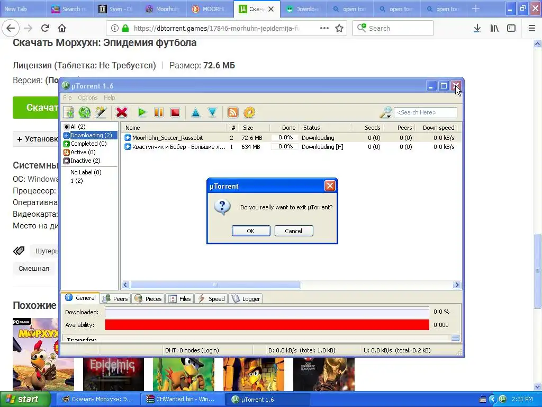Image resolution: width=542 pixels, height=407 pixels.
Task: Select the Moorhuhn_Soccer_Russobit torrent row
Action: (291, 138)
